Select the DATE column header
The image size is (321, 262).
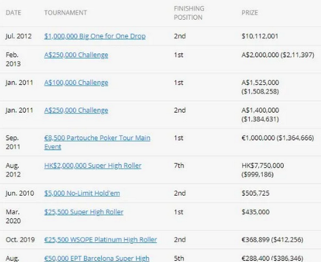(x=13, y=13)
